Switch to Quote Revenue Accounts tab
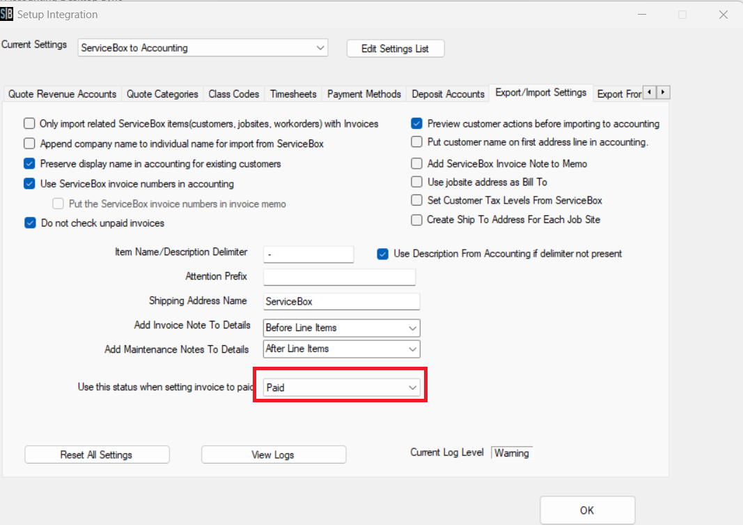Viewport: 743px width, 525px height. (x=62, y=94)
